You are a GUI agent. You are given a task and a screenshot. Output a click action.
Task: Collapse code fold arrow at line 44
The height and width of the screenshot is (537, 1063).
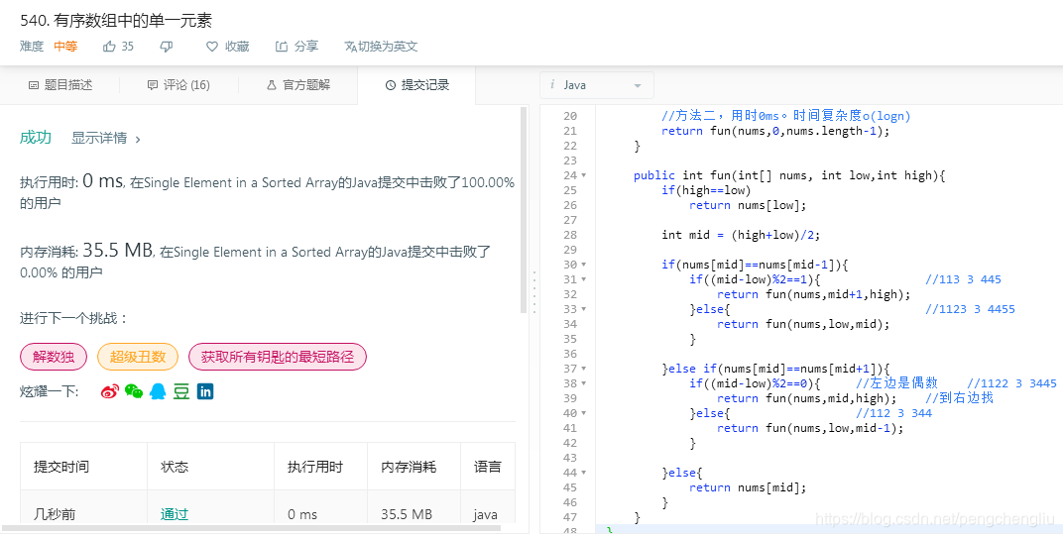pos(584,474)
